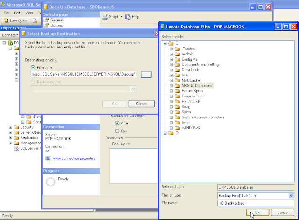Image resolution: width=299 pixels, height=220 pixels.
Task: Click the Downloads folder icon
Action: [x=178, y=70]
